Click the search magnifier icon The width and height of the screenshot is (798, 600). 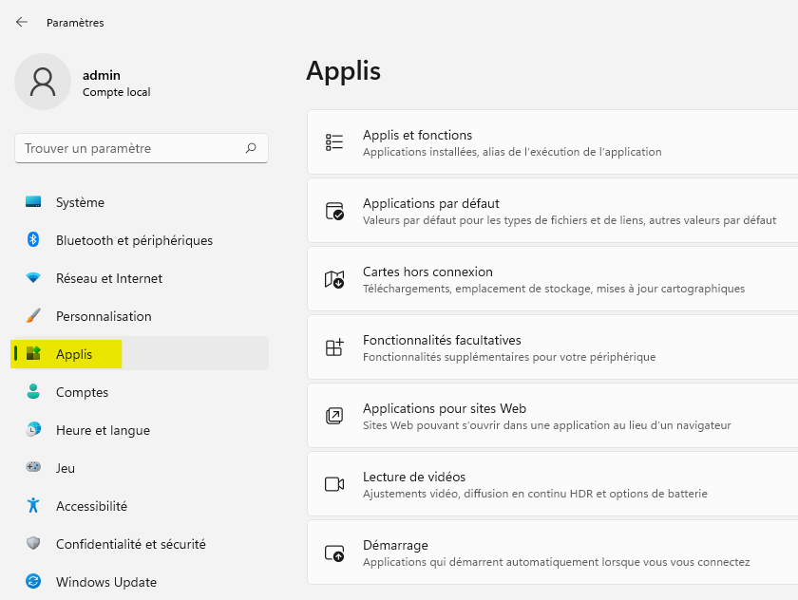click(251, 148)
